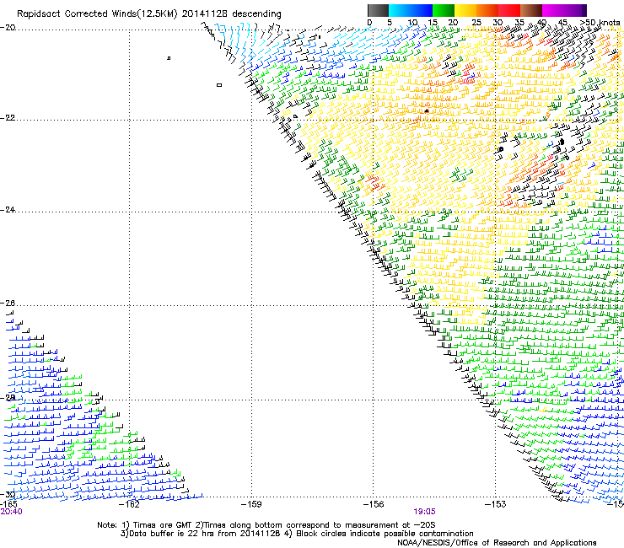
Task: Click the brown 35-40 knots legend swatch
Action: (531, 10)
